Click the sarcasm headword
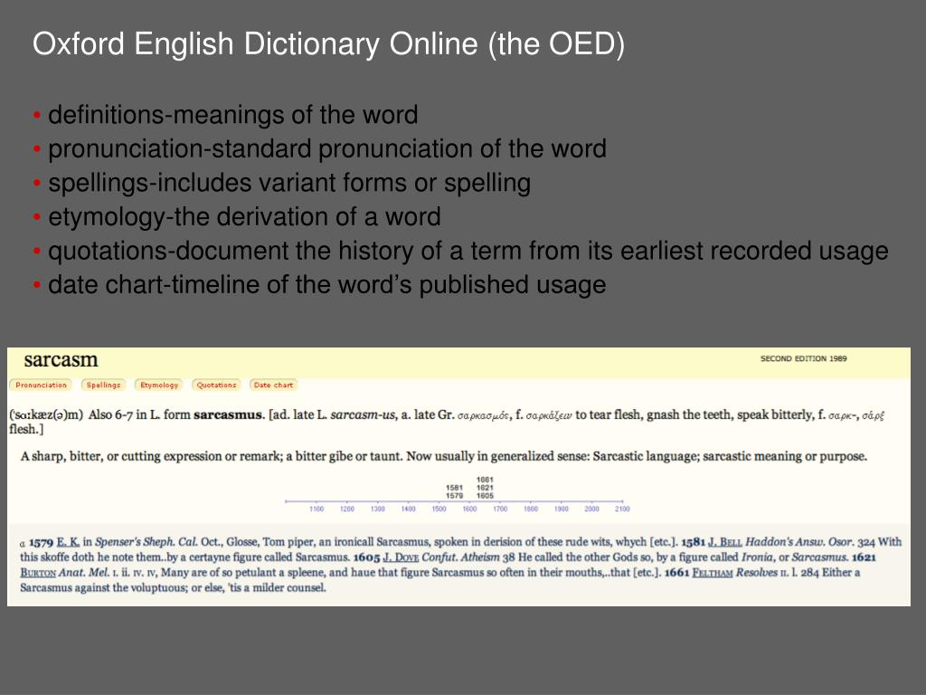 coord(61,359)
